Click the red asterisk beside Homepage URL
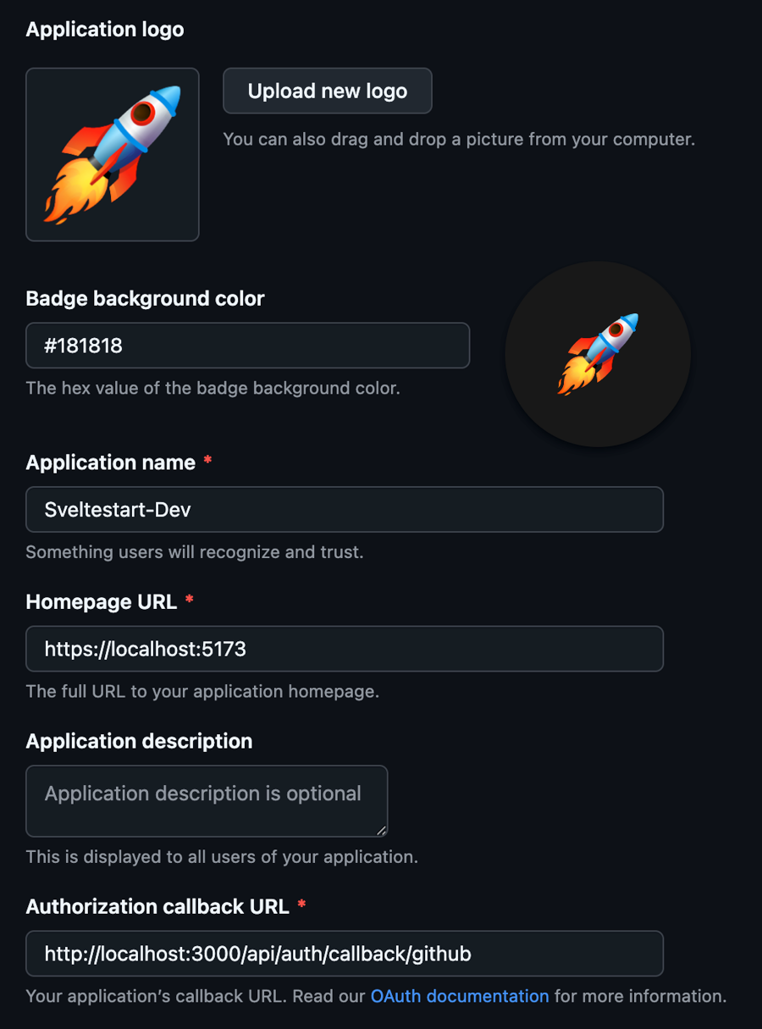The image size is (762, 1029). (x=189, y=601)
